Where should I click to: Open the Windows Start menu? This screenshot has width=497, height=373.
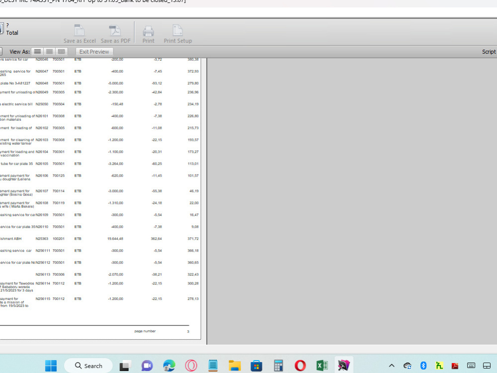(x=51, y=366)
